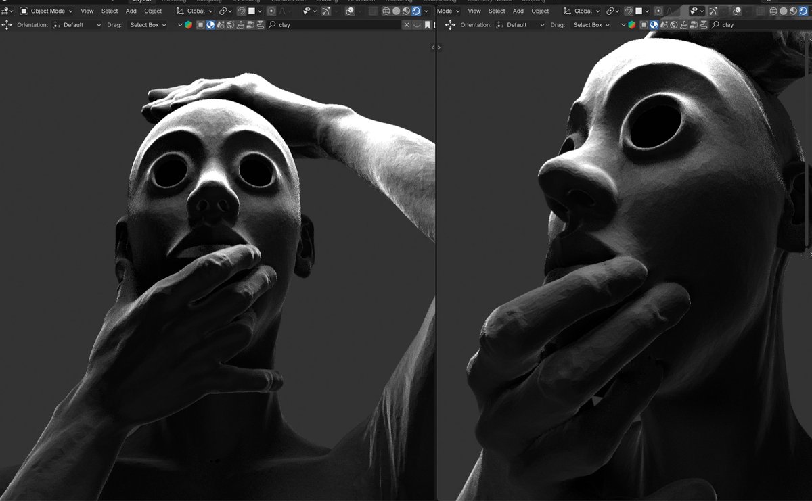812x501 pixels.
Task: Open Orientation Default dropdown in left viewport
Action: coord(77,25)
